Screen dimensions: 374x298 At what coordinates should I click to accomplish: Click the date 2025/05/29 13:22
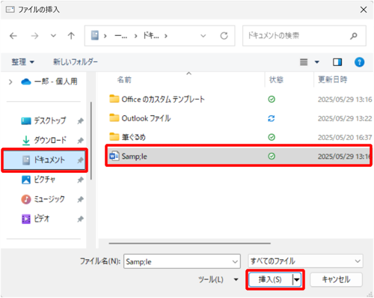click(345, 118)
